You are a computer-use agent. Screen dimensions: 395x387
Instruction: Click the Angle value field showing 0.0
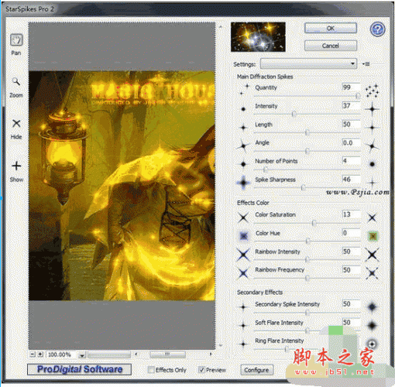(x=351, y=142)
